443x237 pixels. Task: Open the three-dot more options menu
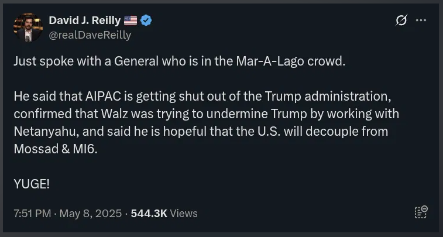pos(421,20)
